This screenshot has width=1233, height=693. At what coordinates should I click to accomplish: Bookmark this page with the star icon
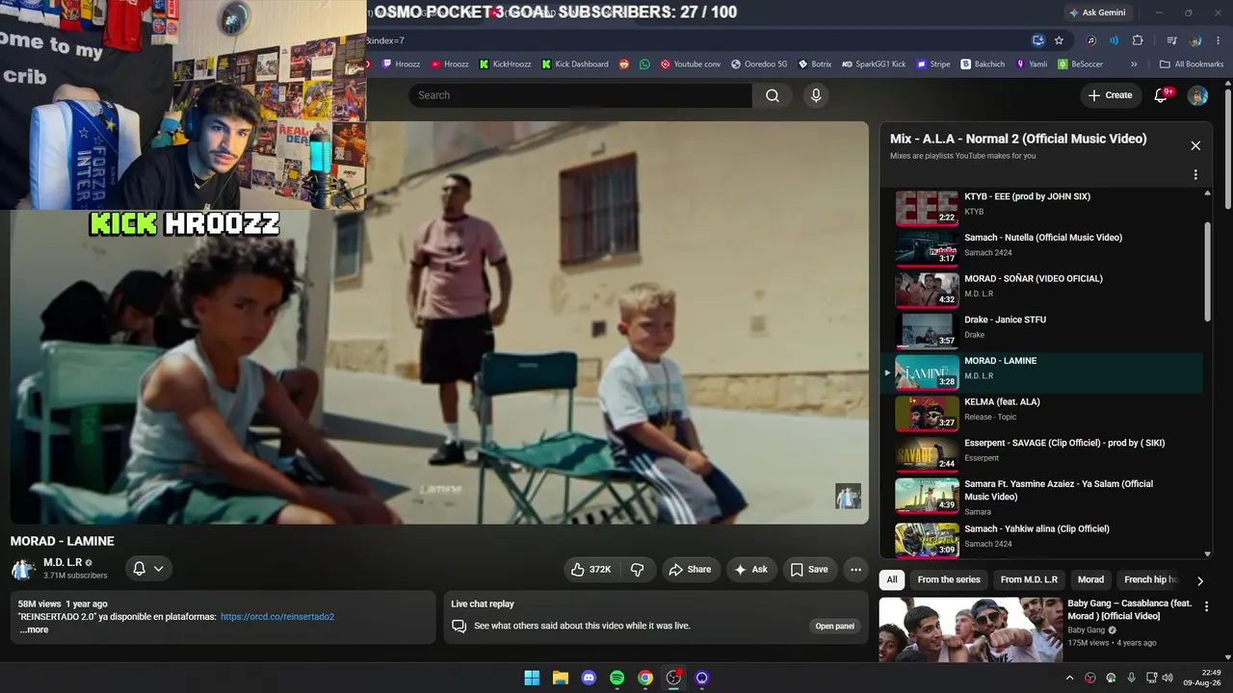(1059, 40)
